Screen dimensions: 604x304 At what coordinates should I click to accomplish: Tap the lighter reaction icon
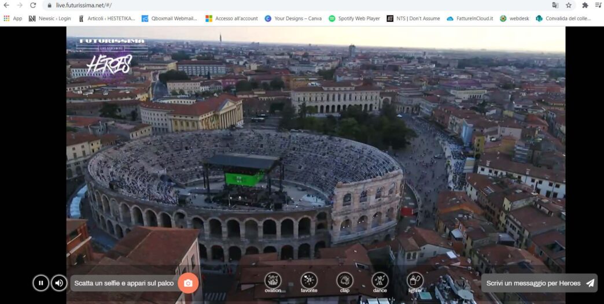[415, 281]
